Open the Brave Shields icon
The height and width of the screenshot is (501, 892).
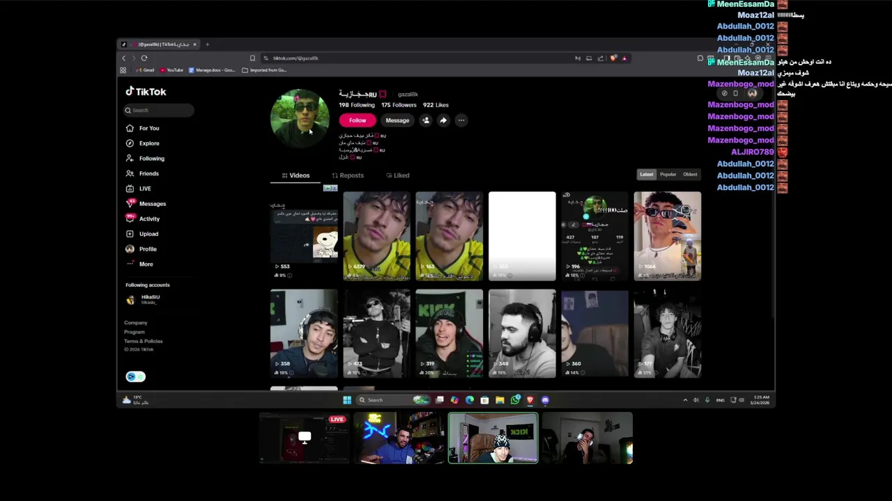(613, 58)
